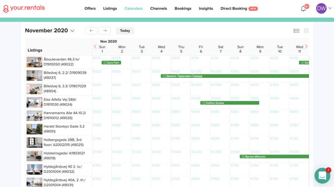
Task: Select Else Alfelts Vej 58A listing name
Action: click(x=60, y=102)
